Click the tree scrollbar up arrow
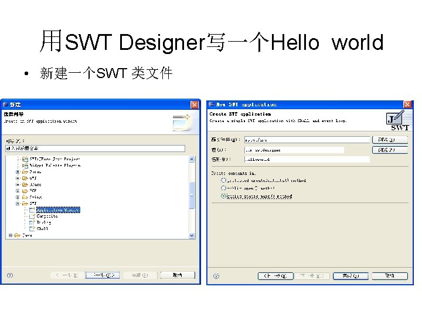422x317 pixels. [x=192, y=159]
